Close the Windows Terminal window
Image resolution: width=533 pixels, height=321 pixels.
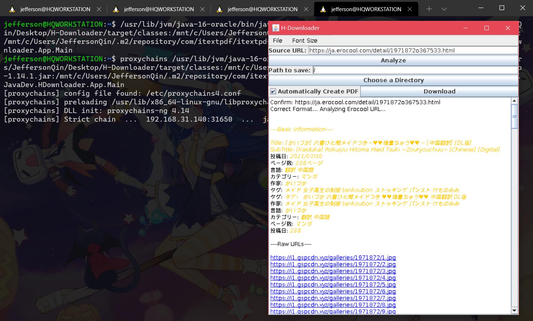tap(523, 8)
